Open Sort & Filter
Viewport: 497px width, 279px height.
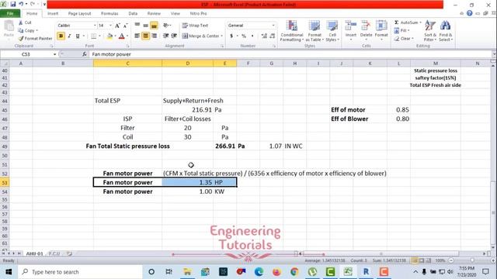(x=430, y=31)
